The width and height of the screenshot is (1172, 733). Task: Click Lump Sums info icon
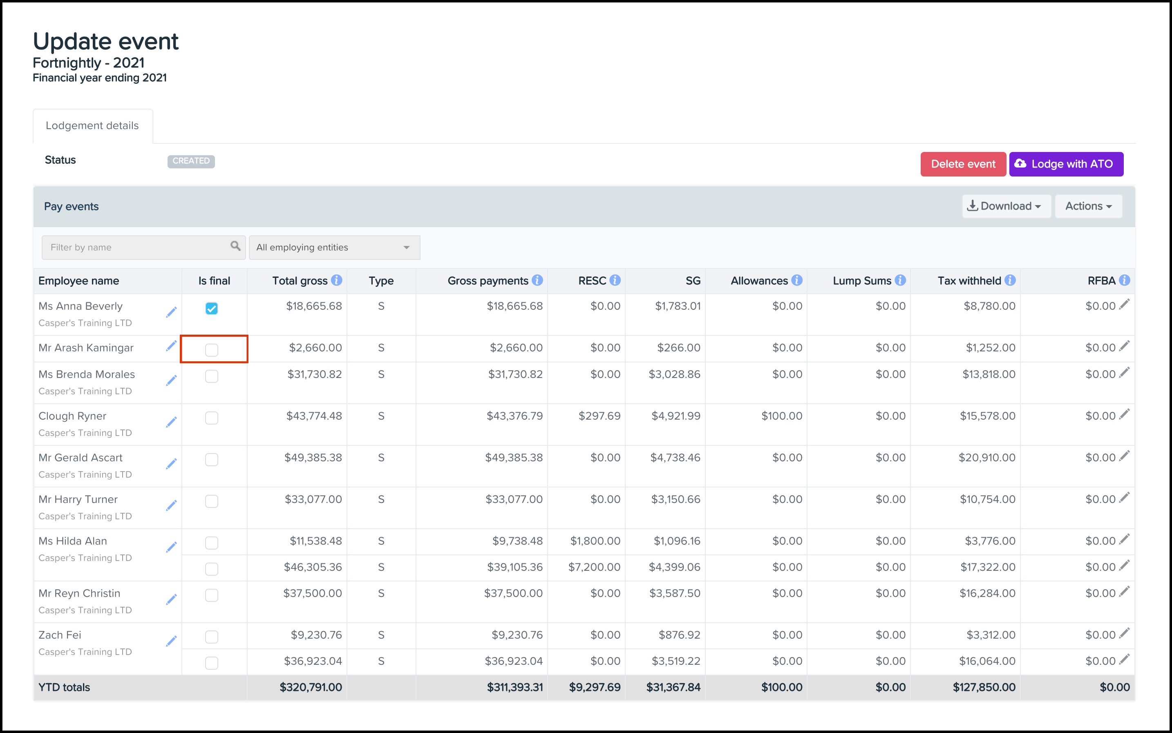[x=900, y=280]
